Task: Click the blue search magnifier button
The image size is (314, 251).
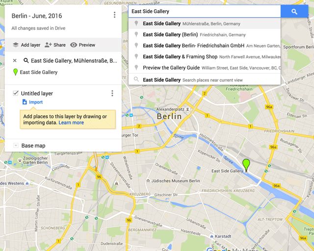Action: pyautogui.click(x=294, y=11)
